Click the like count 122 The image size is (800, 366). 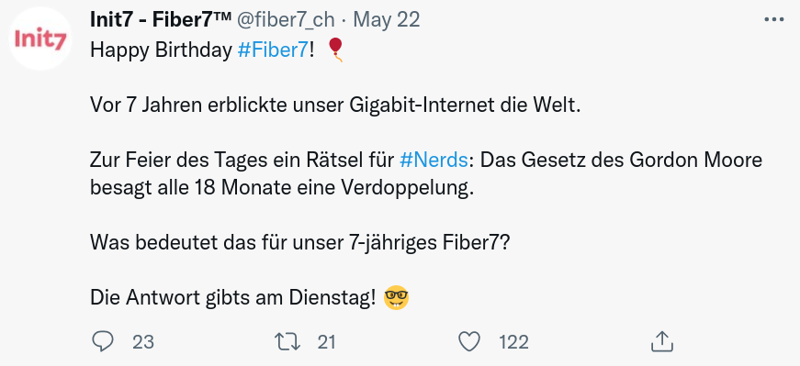point(513,342)
